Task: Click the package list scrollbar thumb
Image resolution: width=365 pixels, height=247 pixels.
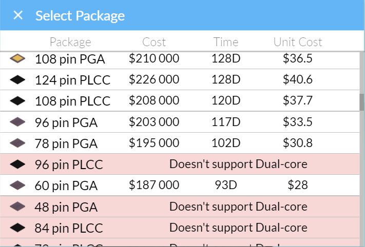Action: (x=362, y=102)
